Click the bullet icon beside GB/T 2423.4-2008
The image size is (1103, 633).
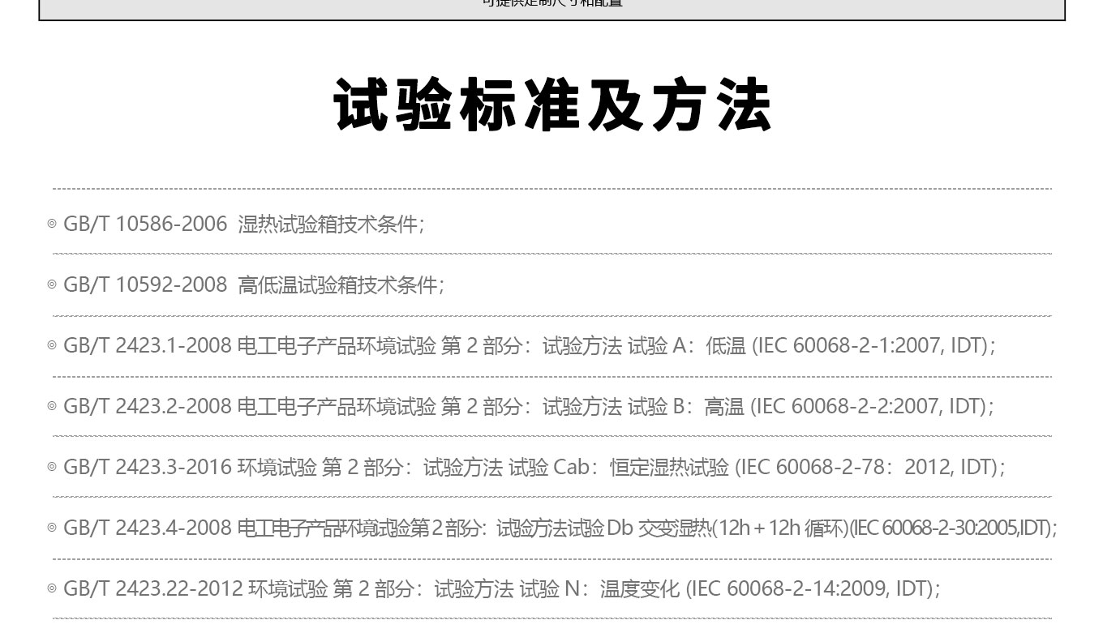pos(52,528)
